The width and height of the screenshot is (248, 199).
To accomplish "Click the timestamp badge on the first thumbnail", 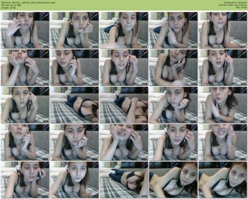I will pos(46,47).
